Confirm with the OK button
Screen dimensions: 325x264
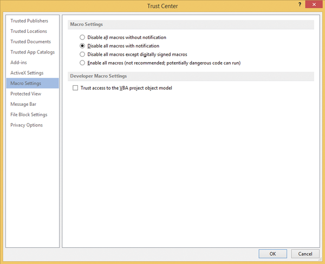273,254
